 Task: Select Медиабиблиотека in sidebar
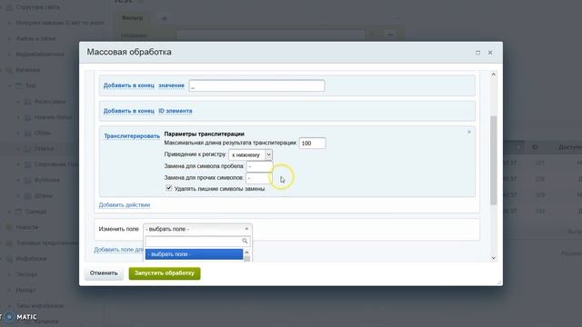coord(40,54)
